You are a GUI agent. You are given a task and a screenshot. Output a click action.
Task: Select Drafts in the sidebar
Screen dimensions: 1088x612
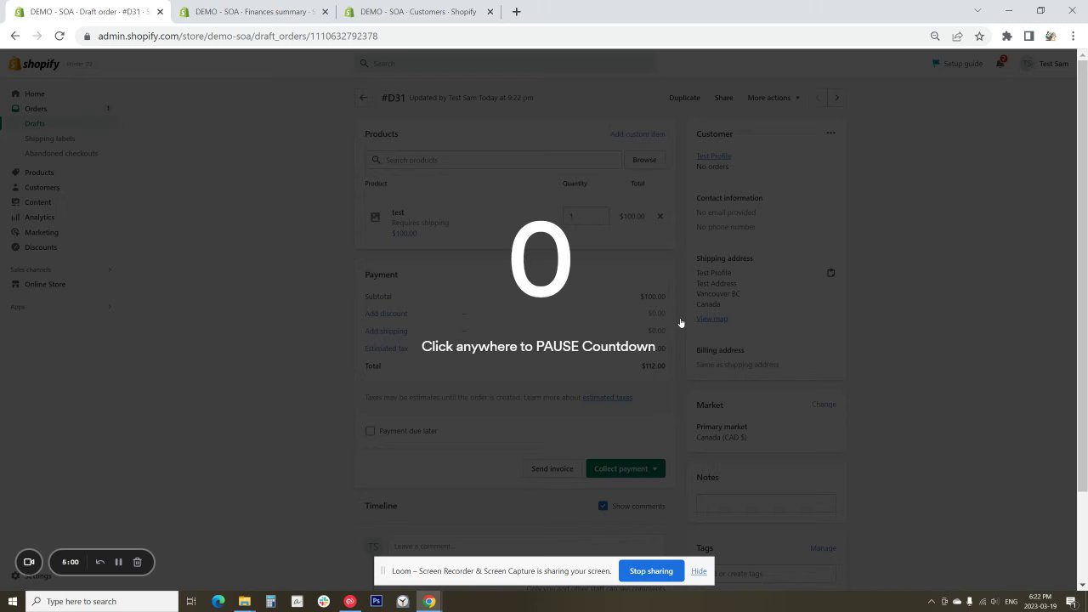tap(35, 123)
